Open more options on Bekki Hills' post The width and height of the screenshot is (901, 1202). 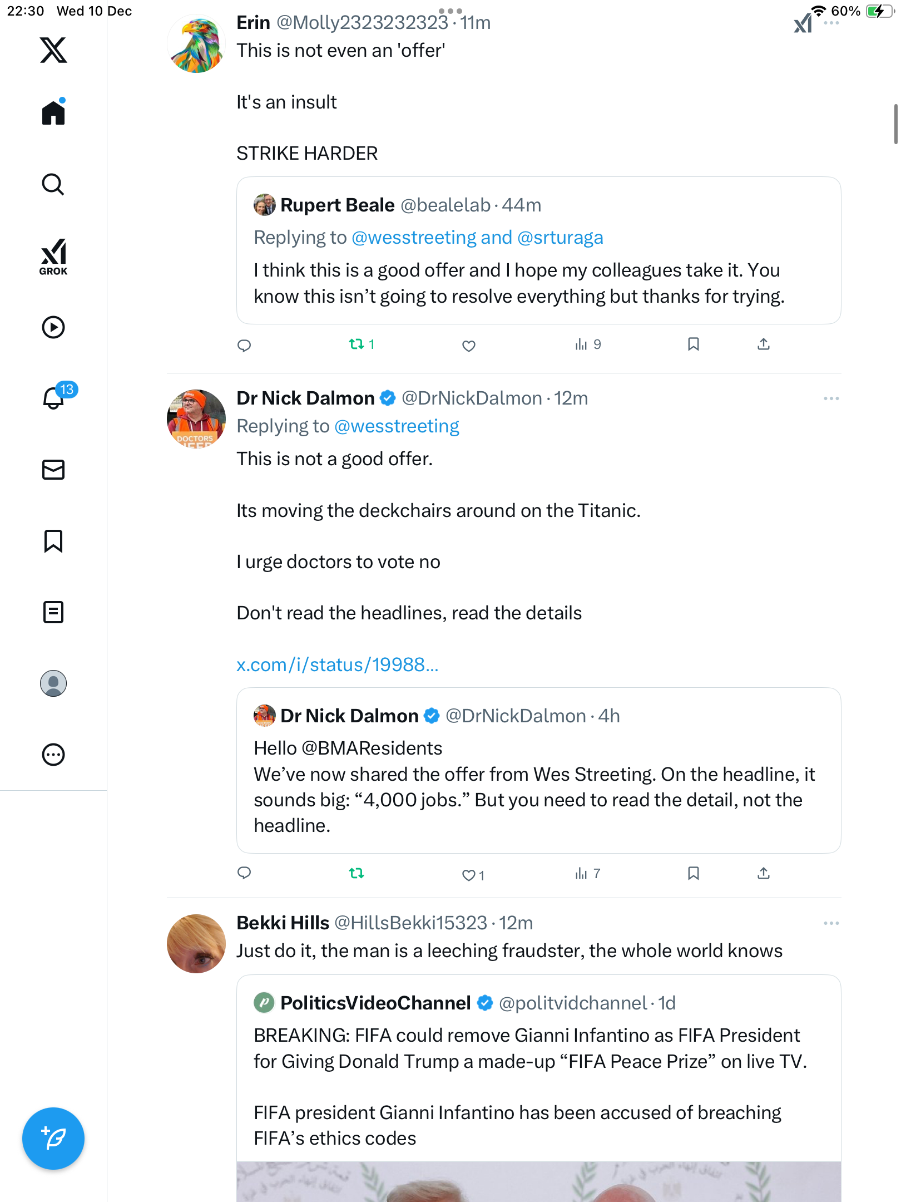(x=831, y=923)
